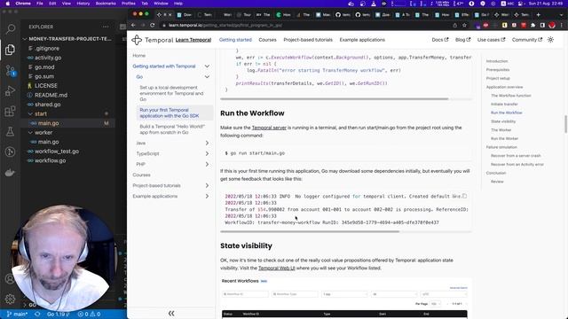The image size is (568, 319).
Task: Open Project-based tutorials nav tab
Action: [308, 40]
